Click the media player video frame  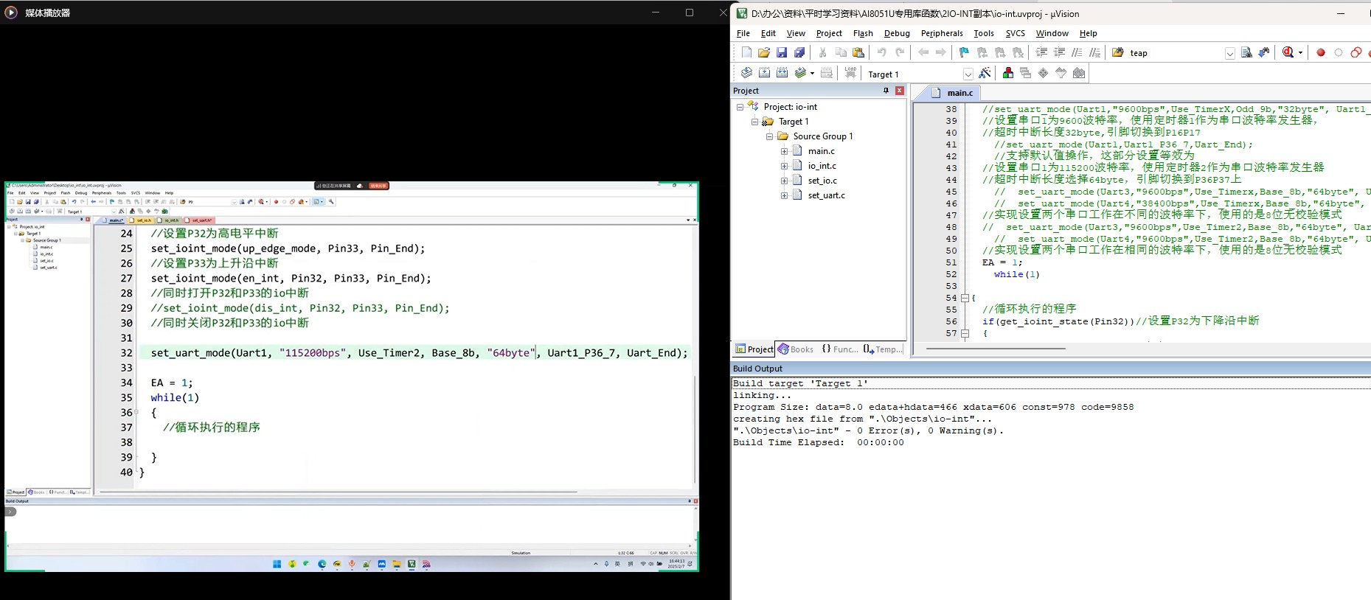click(x=351, y=376)
